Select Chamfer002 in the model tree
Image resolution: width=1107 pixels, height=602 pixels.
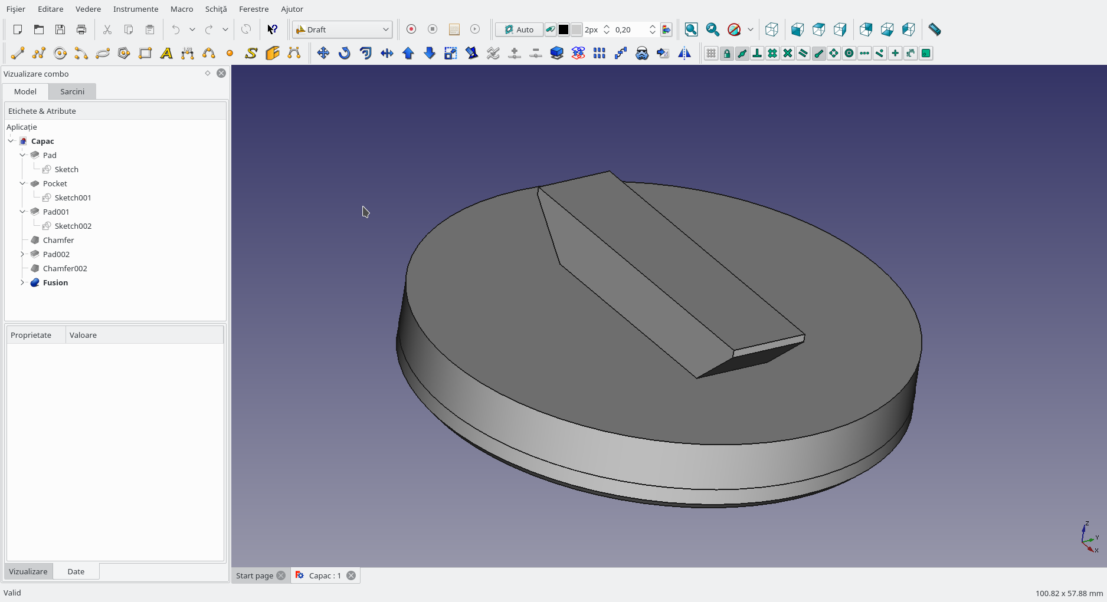point(65,268)
